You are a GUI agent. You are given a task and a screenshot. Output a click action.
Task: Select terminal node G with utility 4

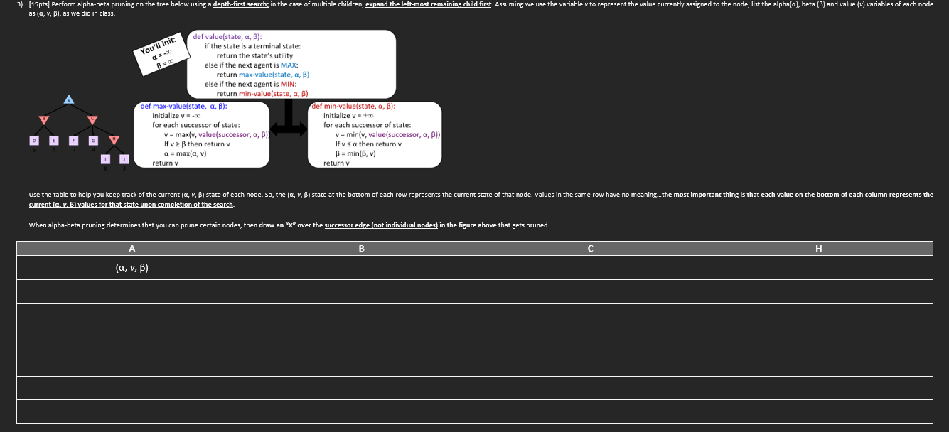coord(93,141)
